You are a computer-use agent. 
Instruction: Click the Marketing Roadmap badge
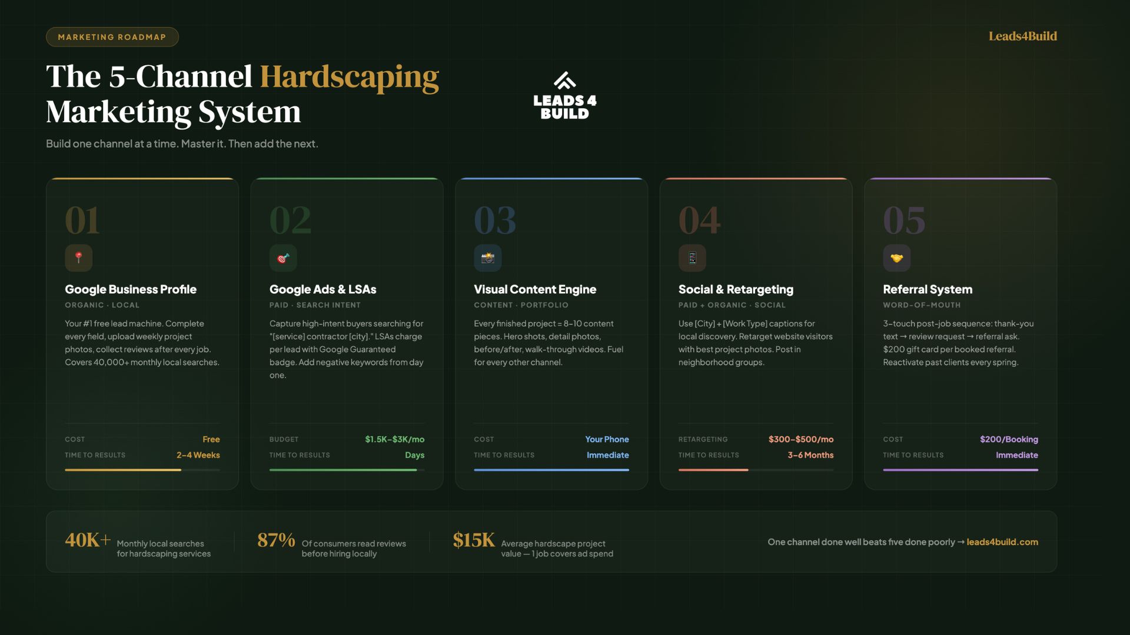112,37
